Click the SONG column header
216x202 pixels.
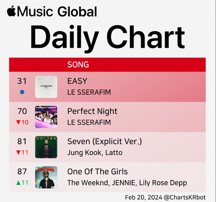click(78, 64)
